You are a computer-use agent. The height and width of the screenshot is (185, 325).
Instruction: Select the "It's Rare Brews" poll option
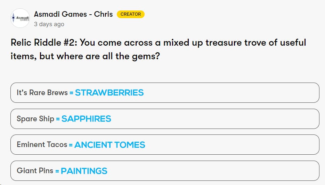click(42, 93)
